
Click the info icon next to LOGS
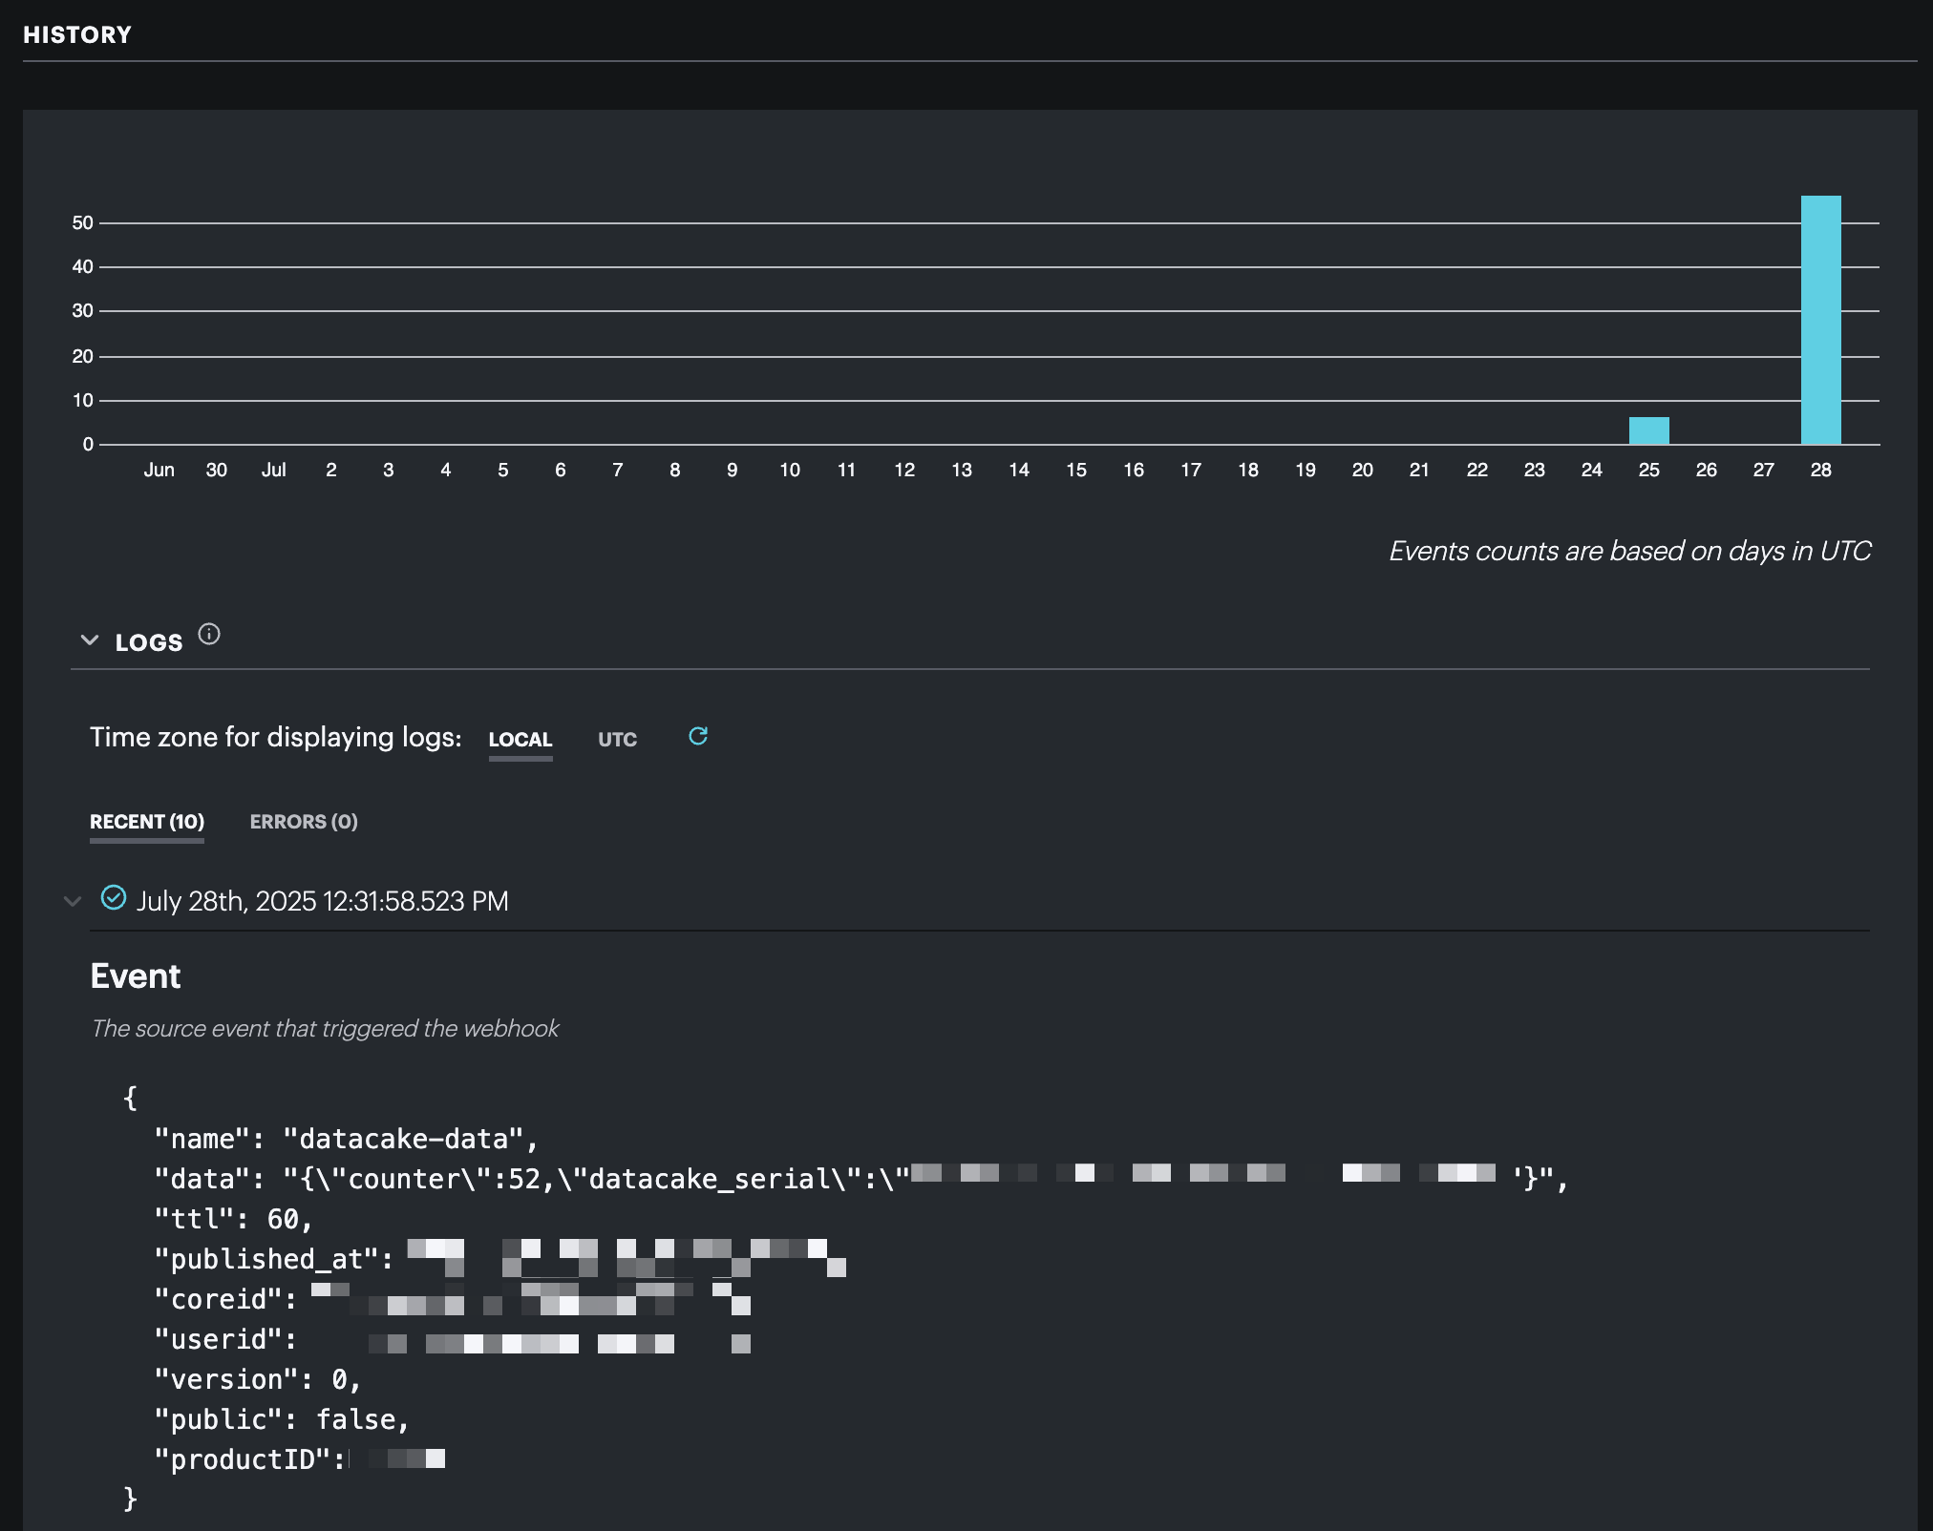click(209, 635)
